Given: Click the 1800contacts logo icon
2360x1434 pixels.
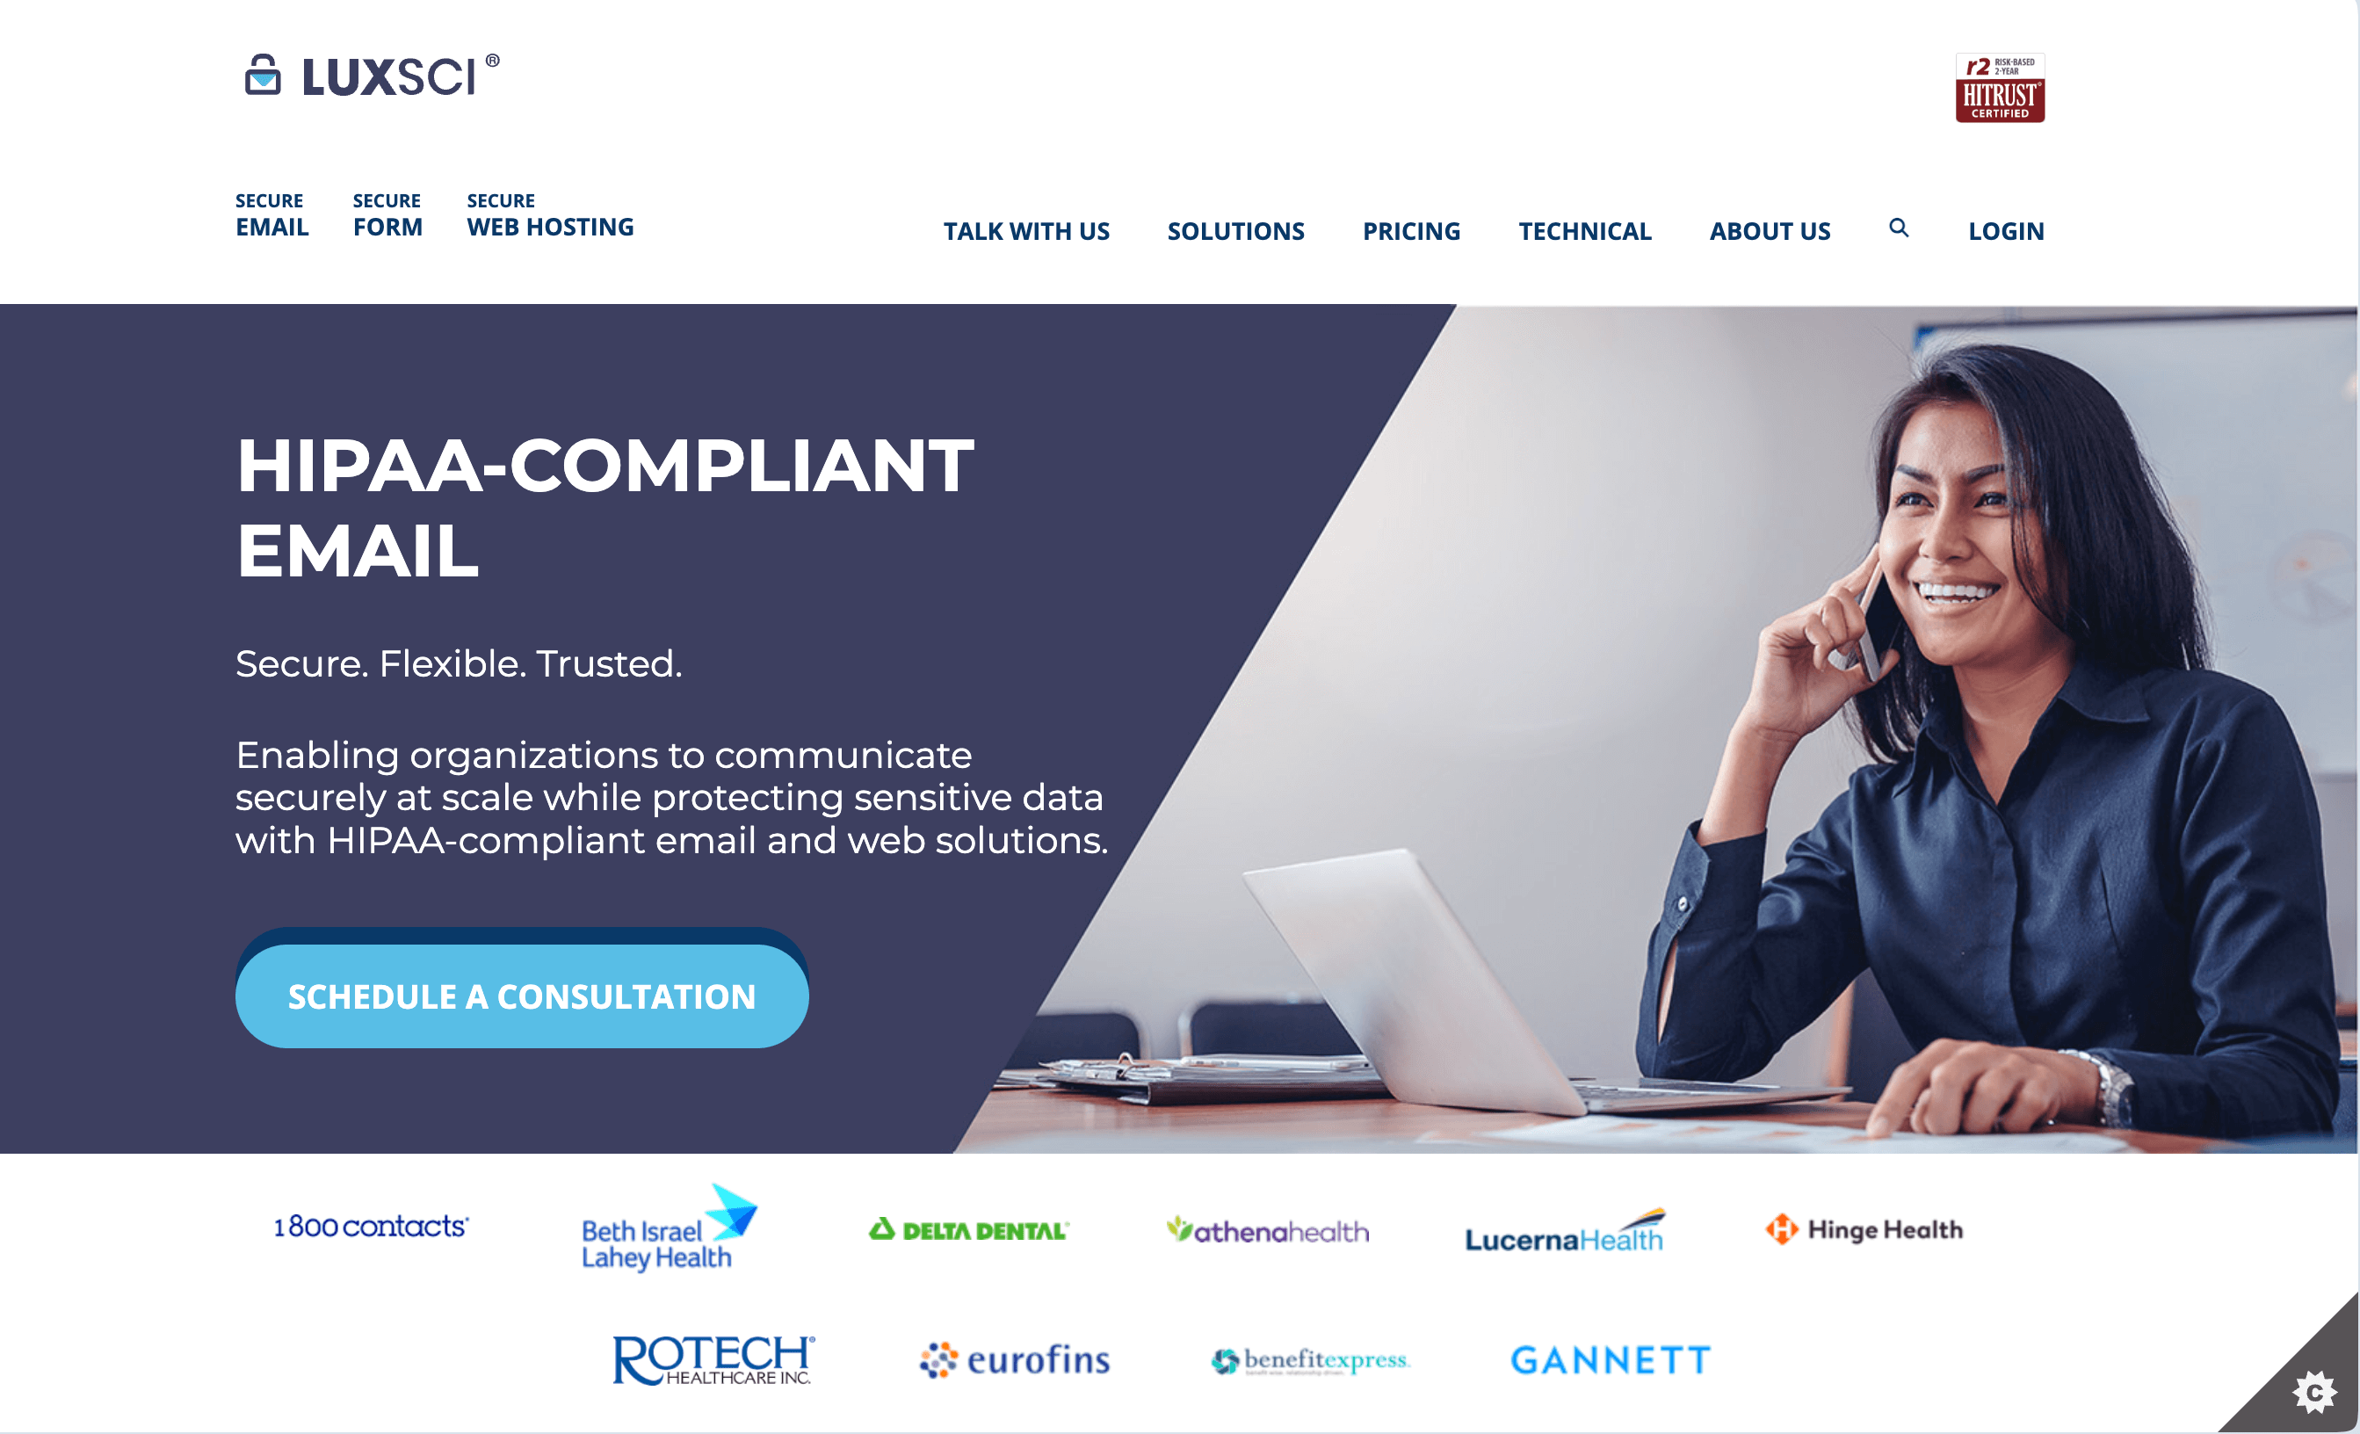Looking at the screenshot, I should pos(369,1227).
